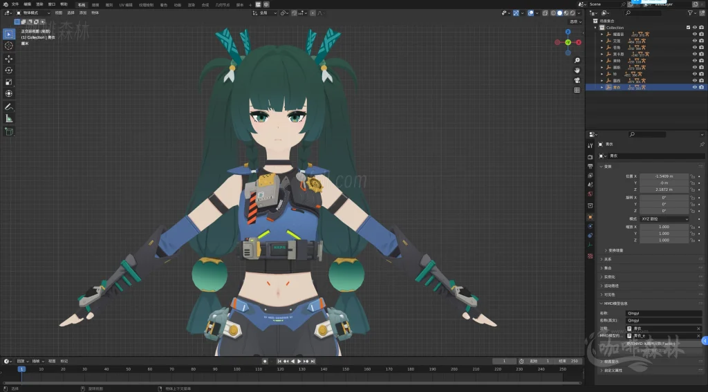Open the Texture properties tab
The width and height of the screenshot is (708, 392).
(x=590, y=256)
